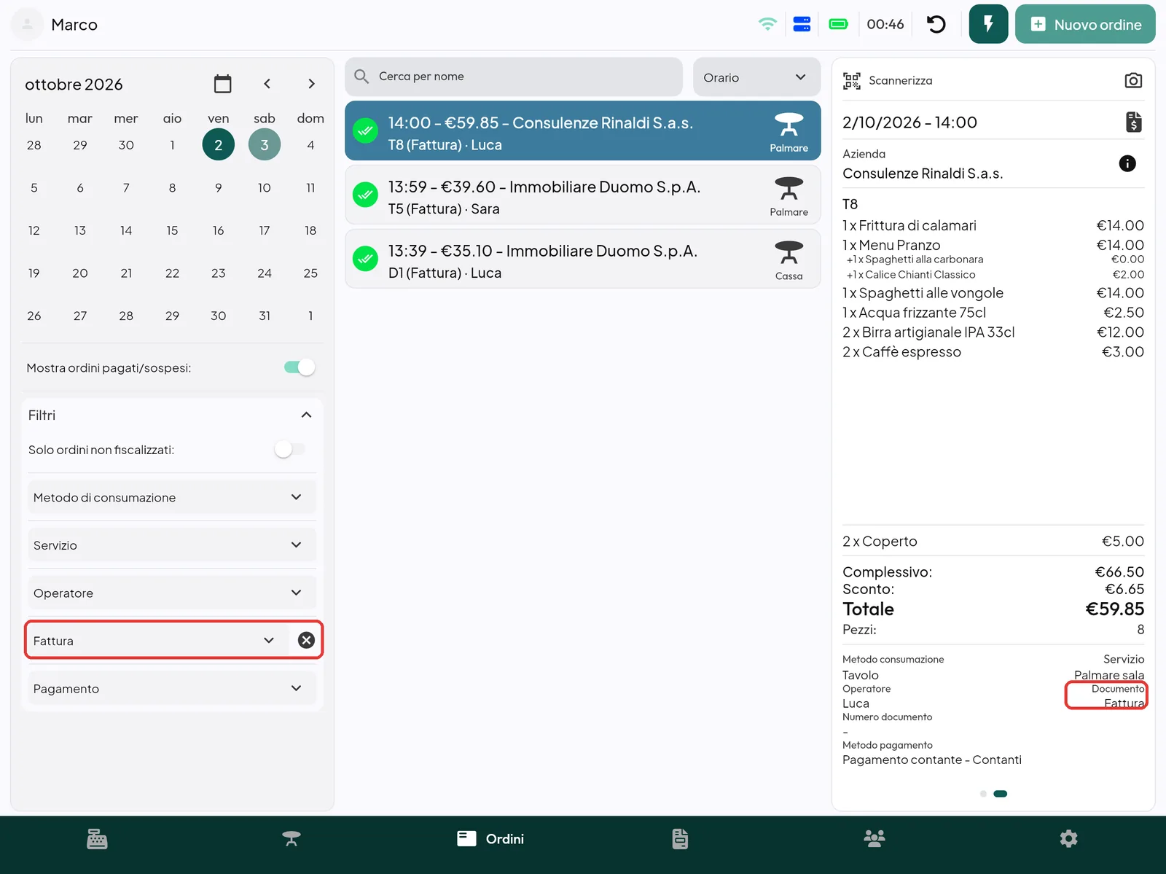Collapse the Filtri section
Viewport: 1166px width, 874px height.
306,415
